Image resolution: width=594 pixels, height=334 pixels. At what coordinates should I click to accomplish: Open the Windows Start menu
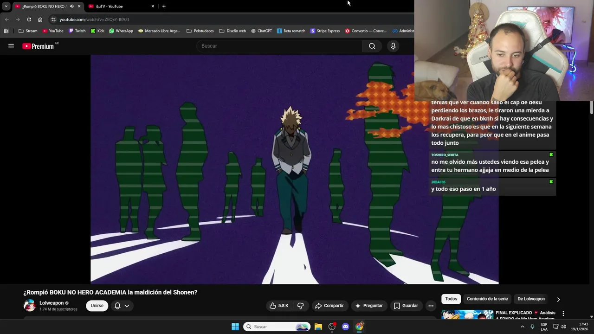235,327
